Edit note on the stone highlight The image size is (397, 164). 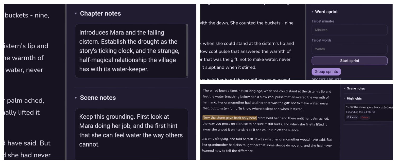click(x=352, y=118)
